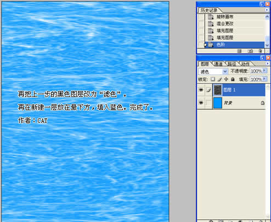
Task: Switch to the 通道 tab
Action: click(218, 64)
